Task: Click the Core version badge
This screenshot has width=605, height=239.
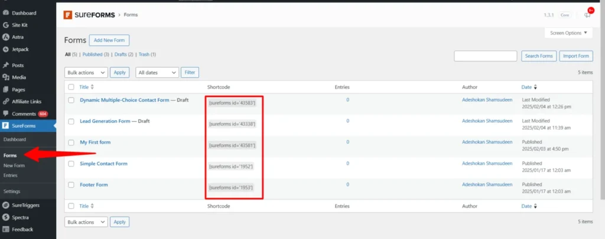Action: pyautogui.click(x=565, y=15)
